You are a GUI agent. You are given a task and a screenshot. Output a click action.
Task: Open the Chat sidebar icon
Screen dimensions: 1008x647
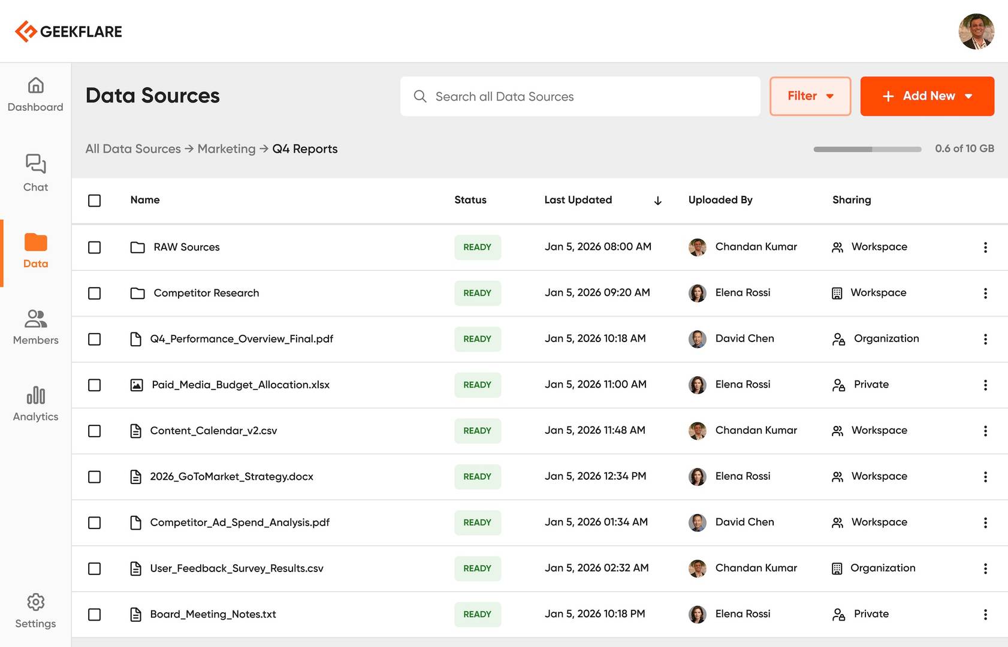[x=35, y=164]
